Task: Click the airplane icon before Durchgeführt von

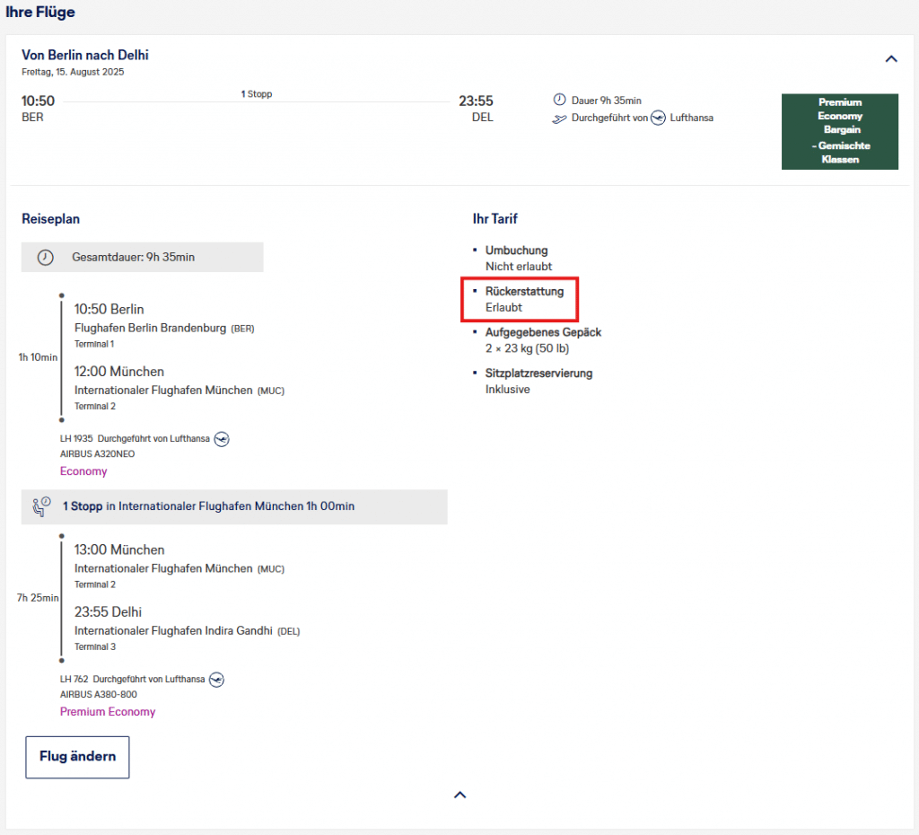Action: click(x=560, y=118)
